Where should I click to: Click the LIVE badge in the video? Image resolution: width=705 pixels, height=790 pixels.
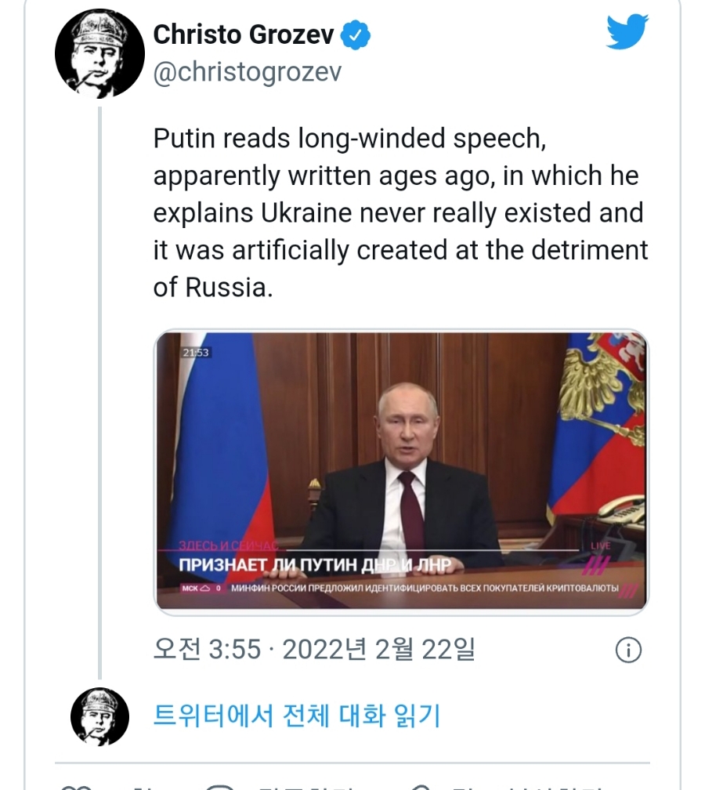[x=600, y=545]
